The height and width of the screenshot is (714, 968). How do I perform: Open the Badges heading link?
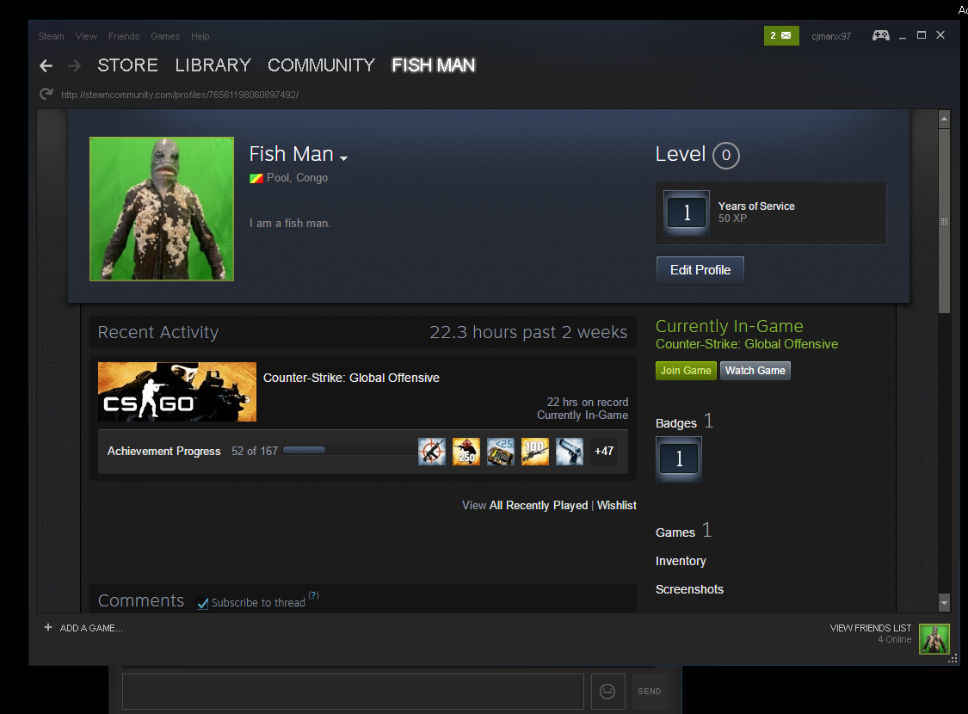pyautogui.click(x=684, y=422)
